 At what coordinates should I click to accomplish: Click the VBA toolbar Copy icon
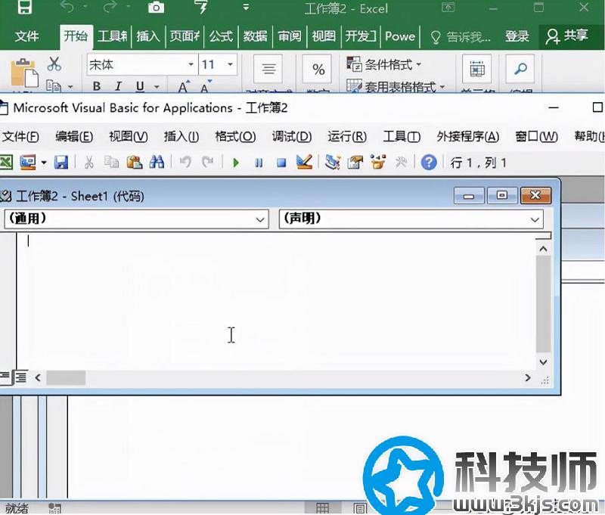pyautogui.click(x=111, y=163)
